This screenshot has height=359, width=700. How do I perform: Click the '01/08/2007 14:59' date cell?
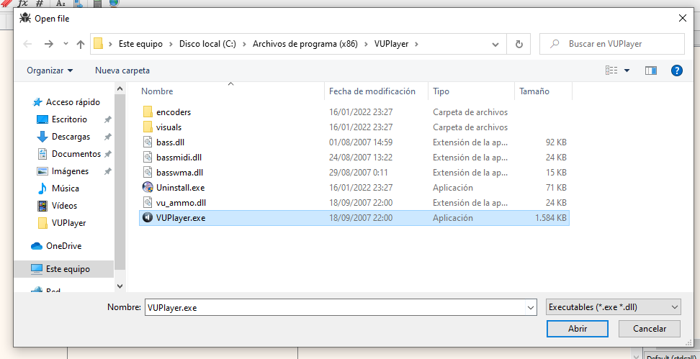tap(361, 142)
